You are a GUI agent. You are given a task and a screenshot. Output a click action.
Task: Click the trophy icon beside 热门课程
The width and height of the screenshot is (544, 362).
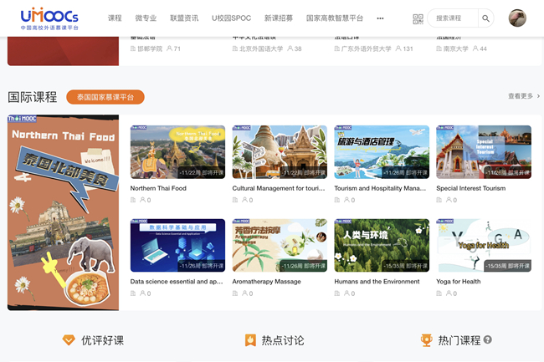pos(426,340)
